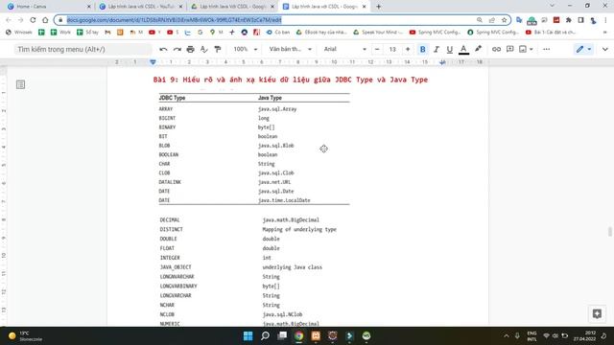Image resolution: width=614 pixels, height=345 pixels.
Task: Reload the page
Action: [x=33, y=20]
